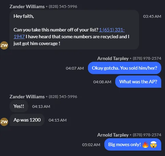This screenshot has width=165, height=156.
Task: Click Arnold Tarpley's name above the 04:07 message
Action: tap(113, 58)
